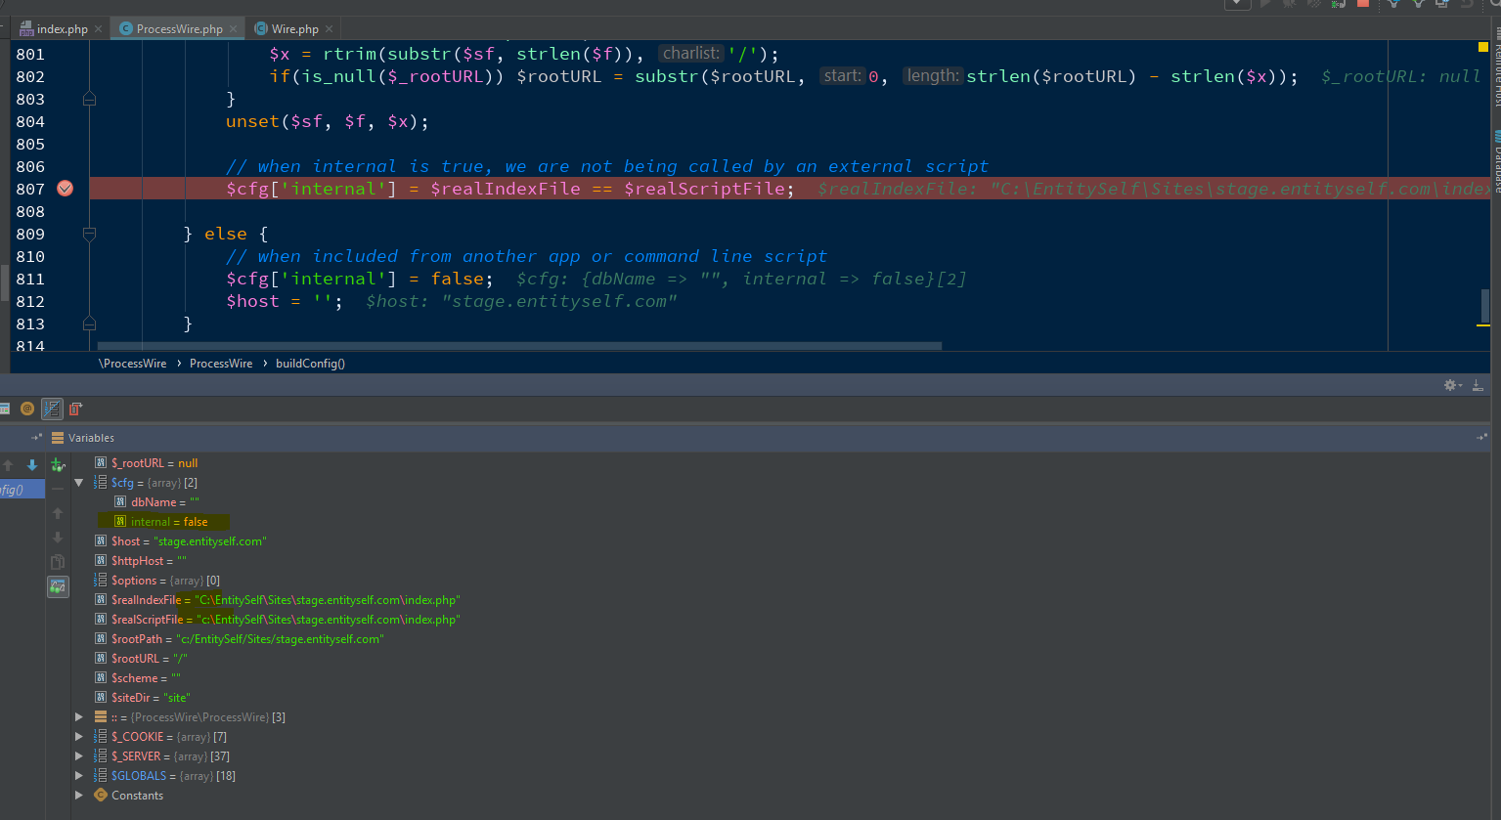Click the Copy value icon in the watches toolbar
The image size is (1501, 820).
click(x=57, y=561)
